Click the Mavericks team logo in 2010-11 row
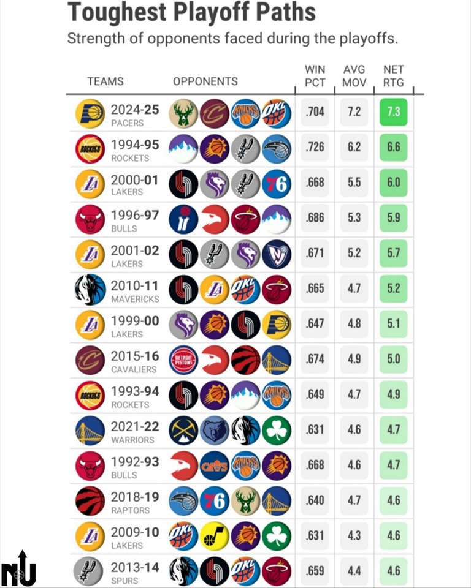 click(x=90, y=290)
